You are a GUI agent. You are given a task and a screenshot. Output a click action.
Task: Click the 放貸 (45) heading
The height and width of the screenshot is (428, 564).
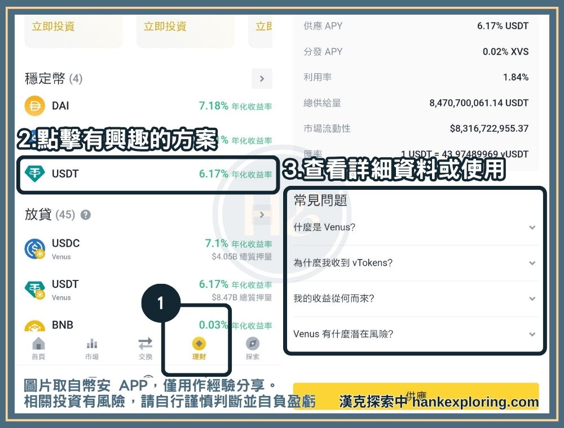[x=50, y=215]
